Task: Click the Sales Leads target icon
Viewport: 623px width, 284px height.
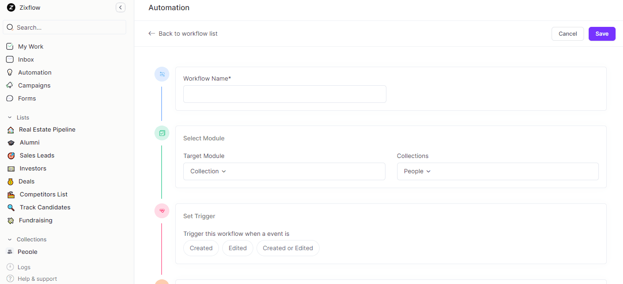Action: pyautogui.click(x=11, y=155)
